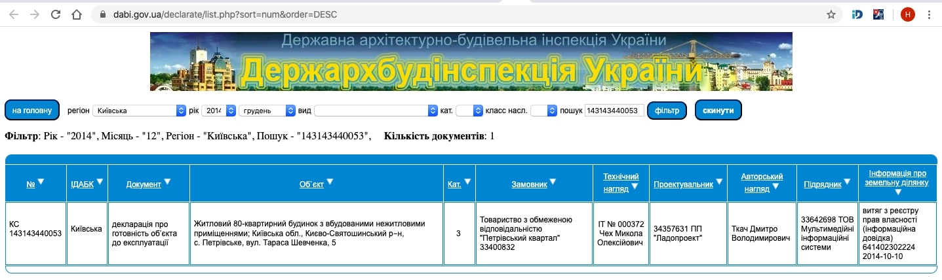Click the Технічний нагляд header link

point(620,183)
